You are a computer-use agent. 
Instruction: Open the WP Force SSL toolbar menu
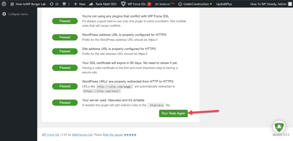tap(136, 4)
